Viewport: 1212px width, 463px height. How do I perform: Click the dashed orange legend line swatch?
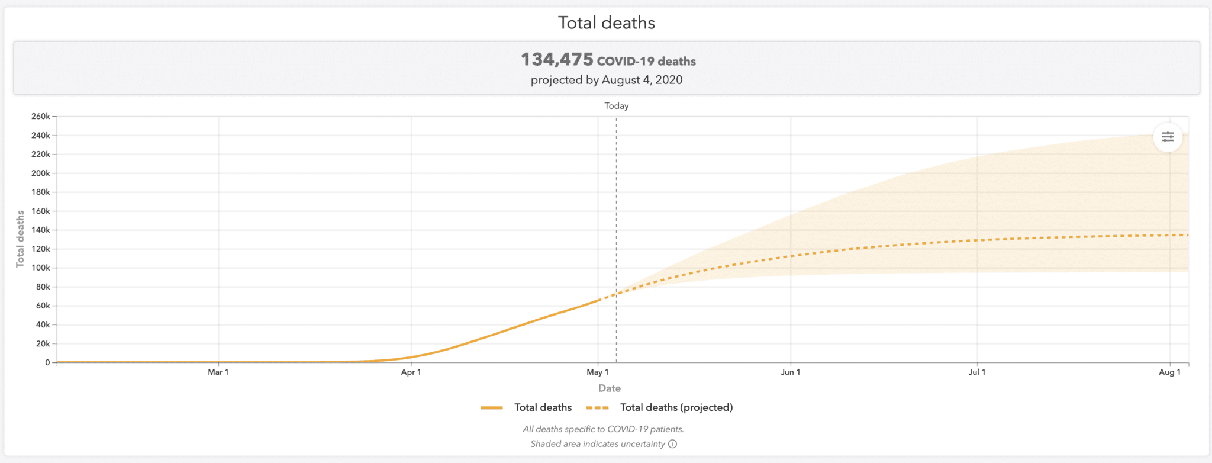coord(598,408)
